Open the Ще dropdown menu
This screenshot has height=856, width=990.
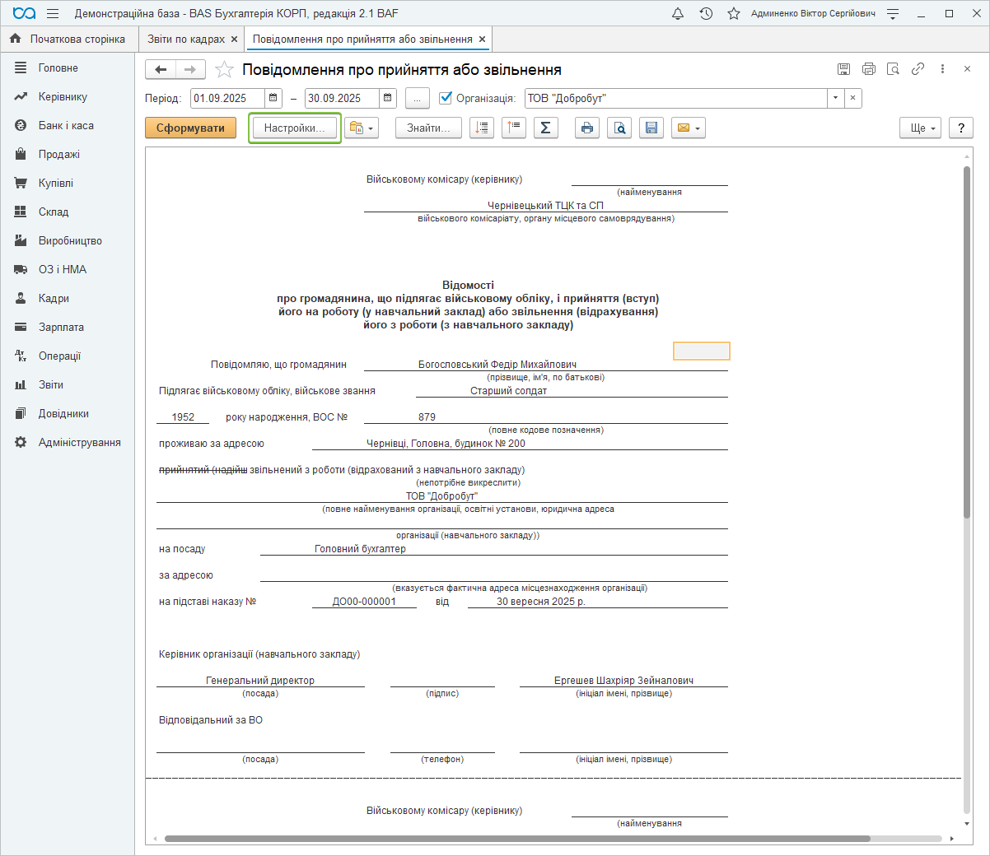920,128
